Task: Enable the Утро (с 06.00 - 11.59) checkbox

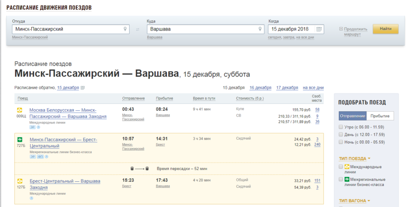Action: click(341, 127)
